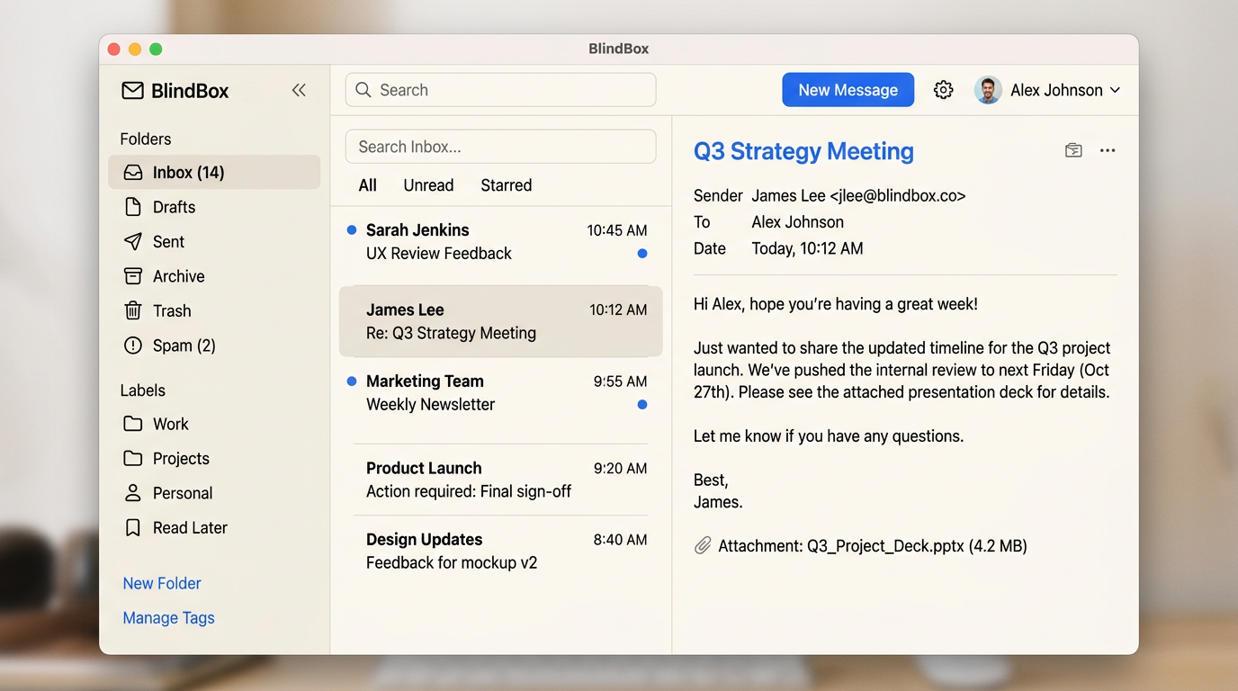Image resolution: width=1238 pixels, height=691 pixels.
Task: Toggle the unread dot on Sarah Jenkins email
Action: point(350,230)
